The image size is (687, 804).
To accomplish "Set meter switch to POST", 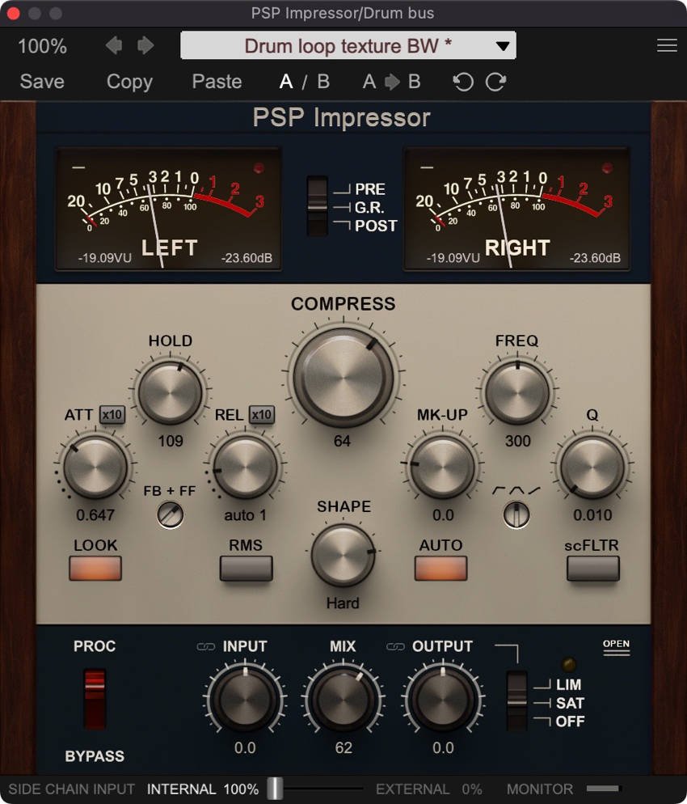I will [x=376, y=226].
